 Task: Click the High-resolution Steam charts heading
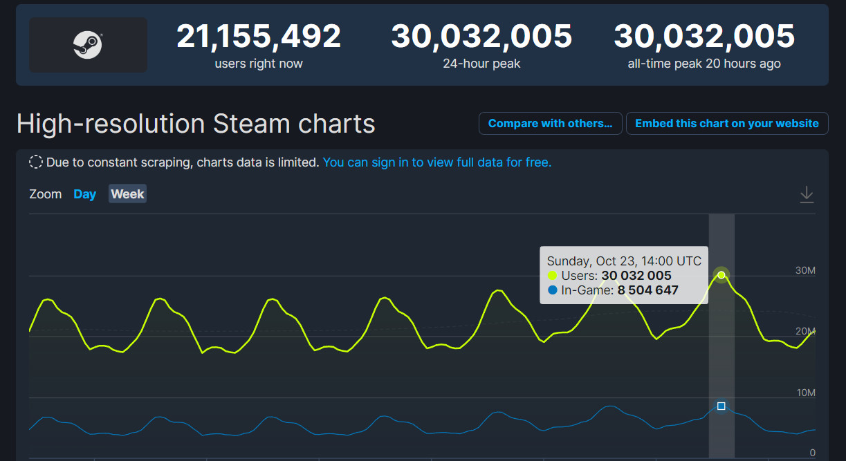(196, 124)
